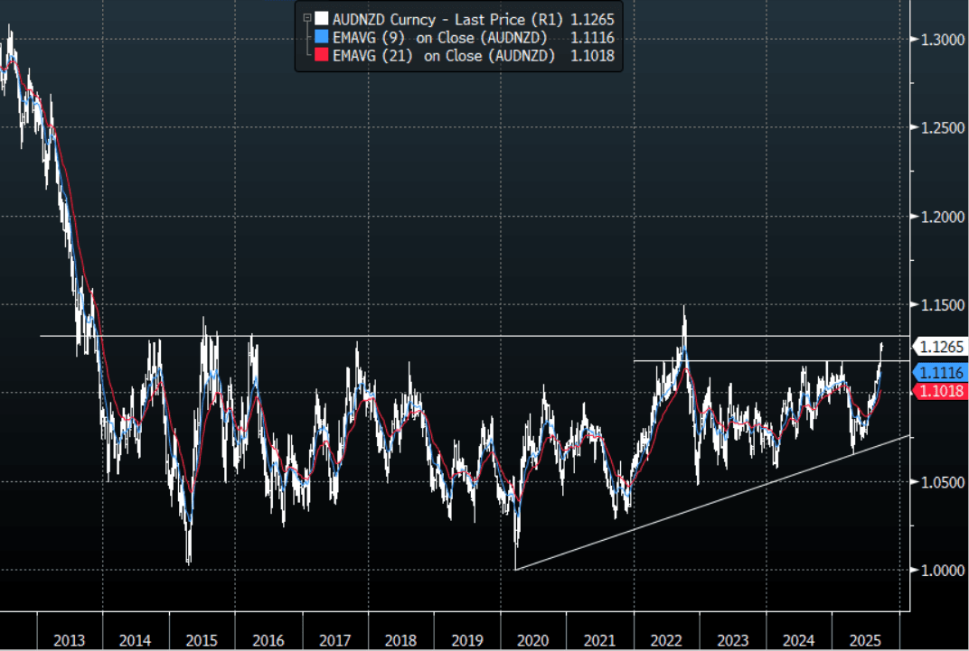The image size is (969, 651).
Task: Click the 2024 year label on time axis
Action: click(x=798, y=640)
